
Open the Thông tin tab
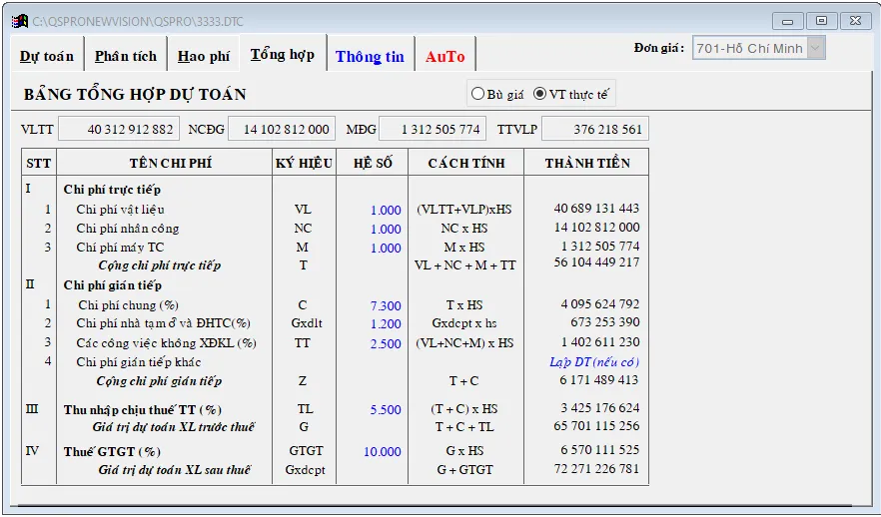pyautogui.click(x=370, y=56)
